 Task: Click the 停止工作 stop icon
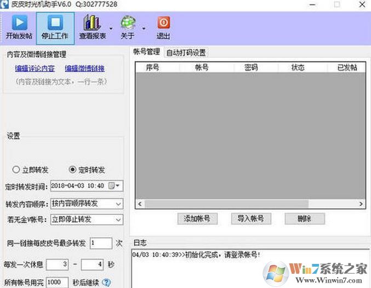pos(55,22)
